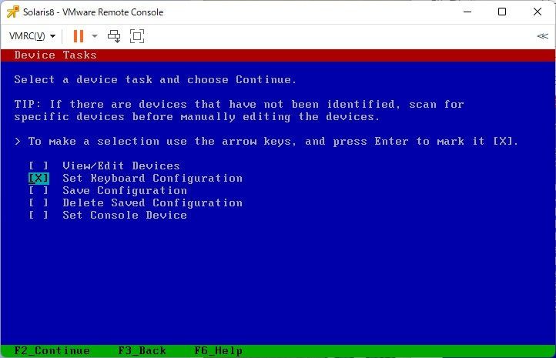Click F3_Back in the bottom bar
The height and width of the screenshot is (358, 556).
[x=142, y=350]
